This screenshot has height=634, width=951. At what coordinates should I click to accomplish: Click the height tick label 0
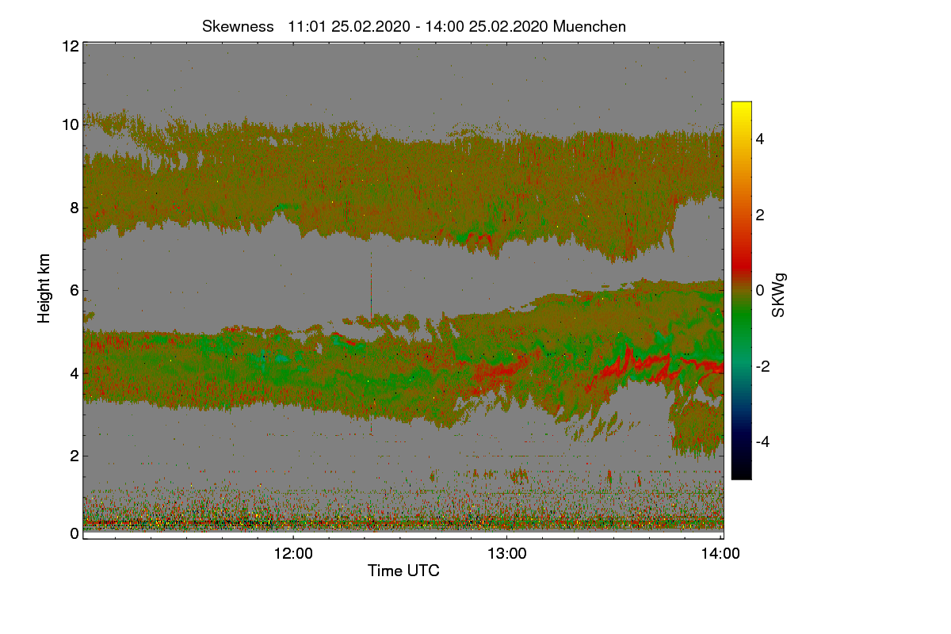point(74,533)
